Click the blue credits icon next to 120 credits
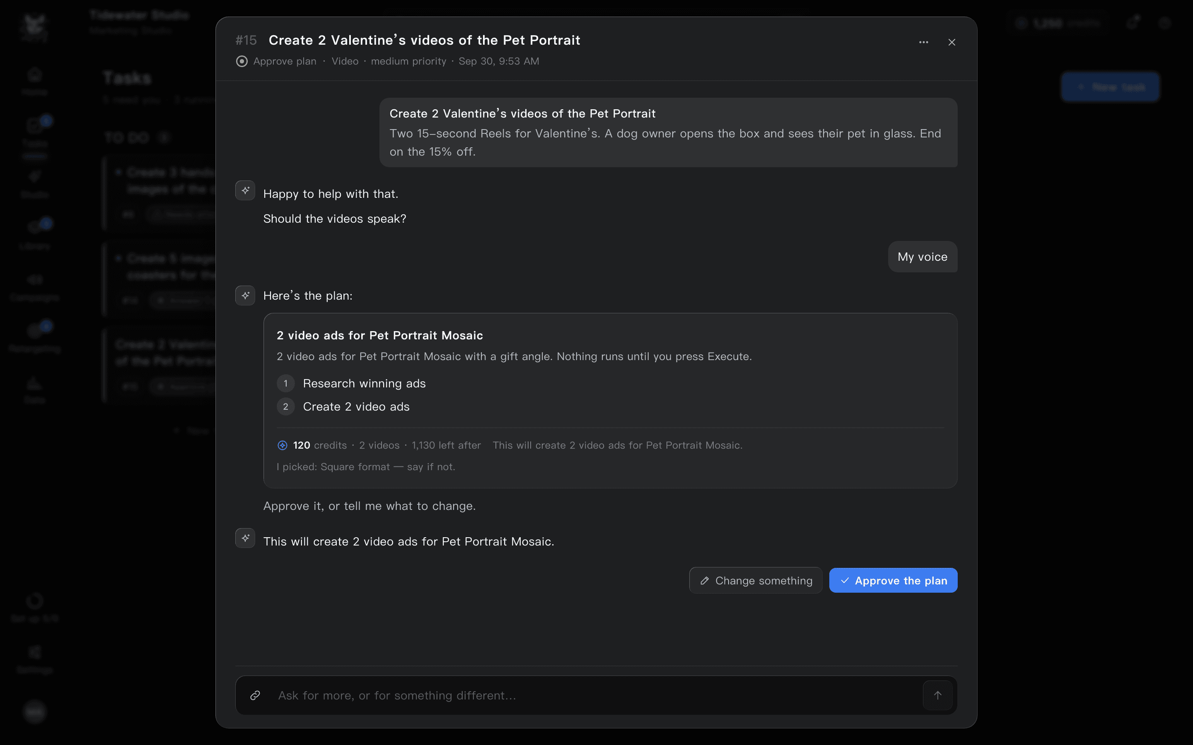This screenshot has height=745, width=1193. pyautogui.click(x=283, y=445)
